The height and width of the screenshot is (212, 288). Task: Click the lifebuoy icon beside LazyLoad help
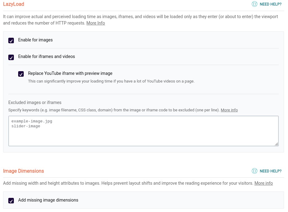(x=254, y=4)
